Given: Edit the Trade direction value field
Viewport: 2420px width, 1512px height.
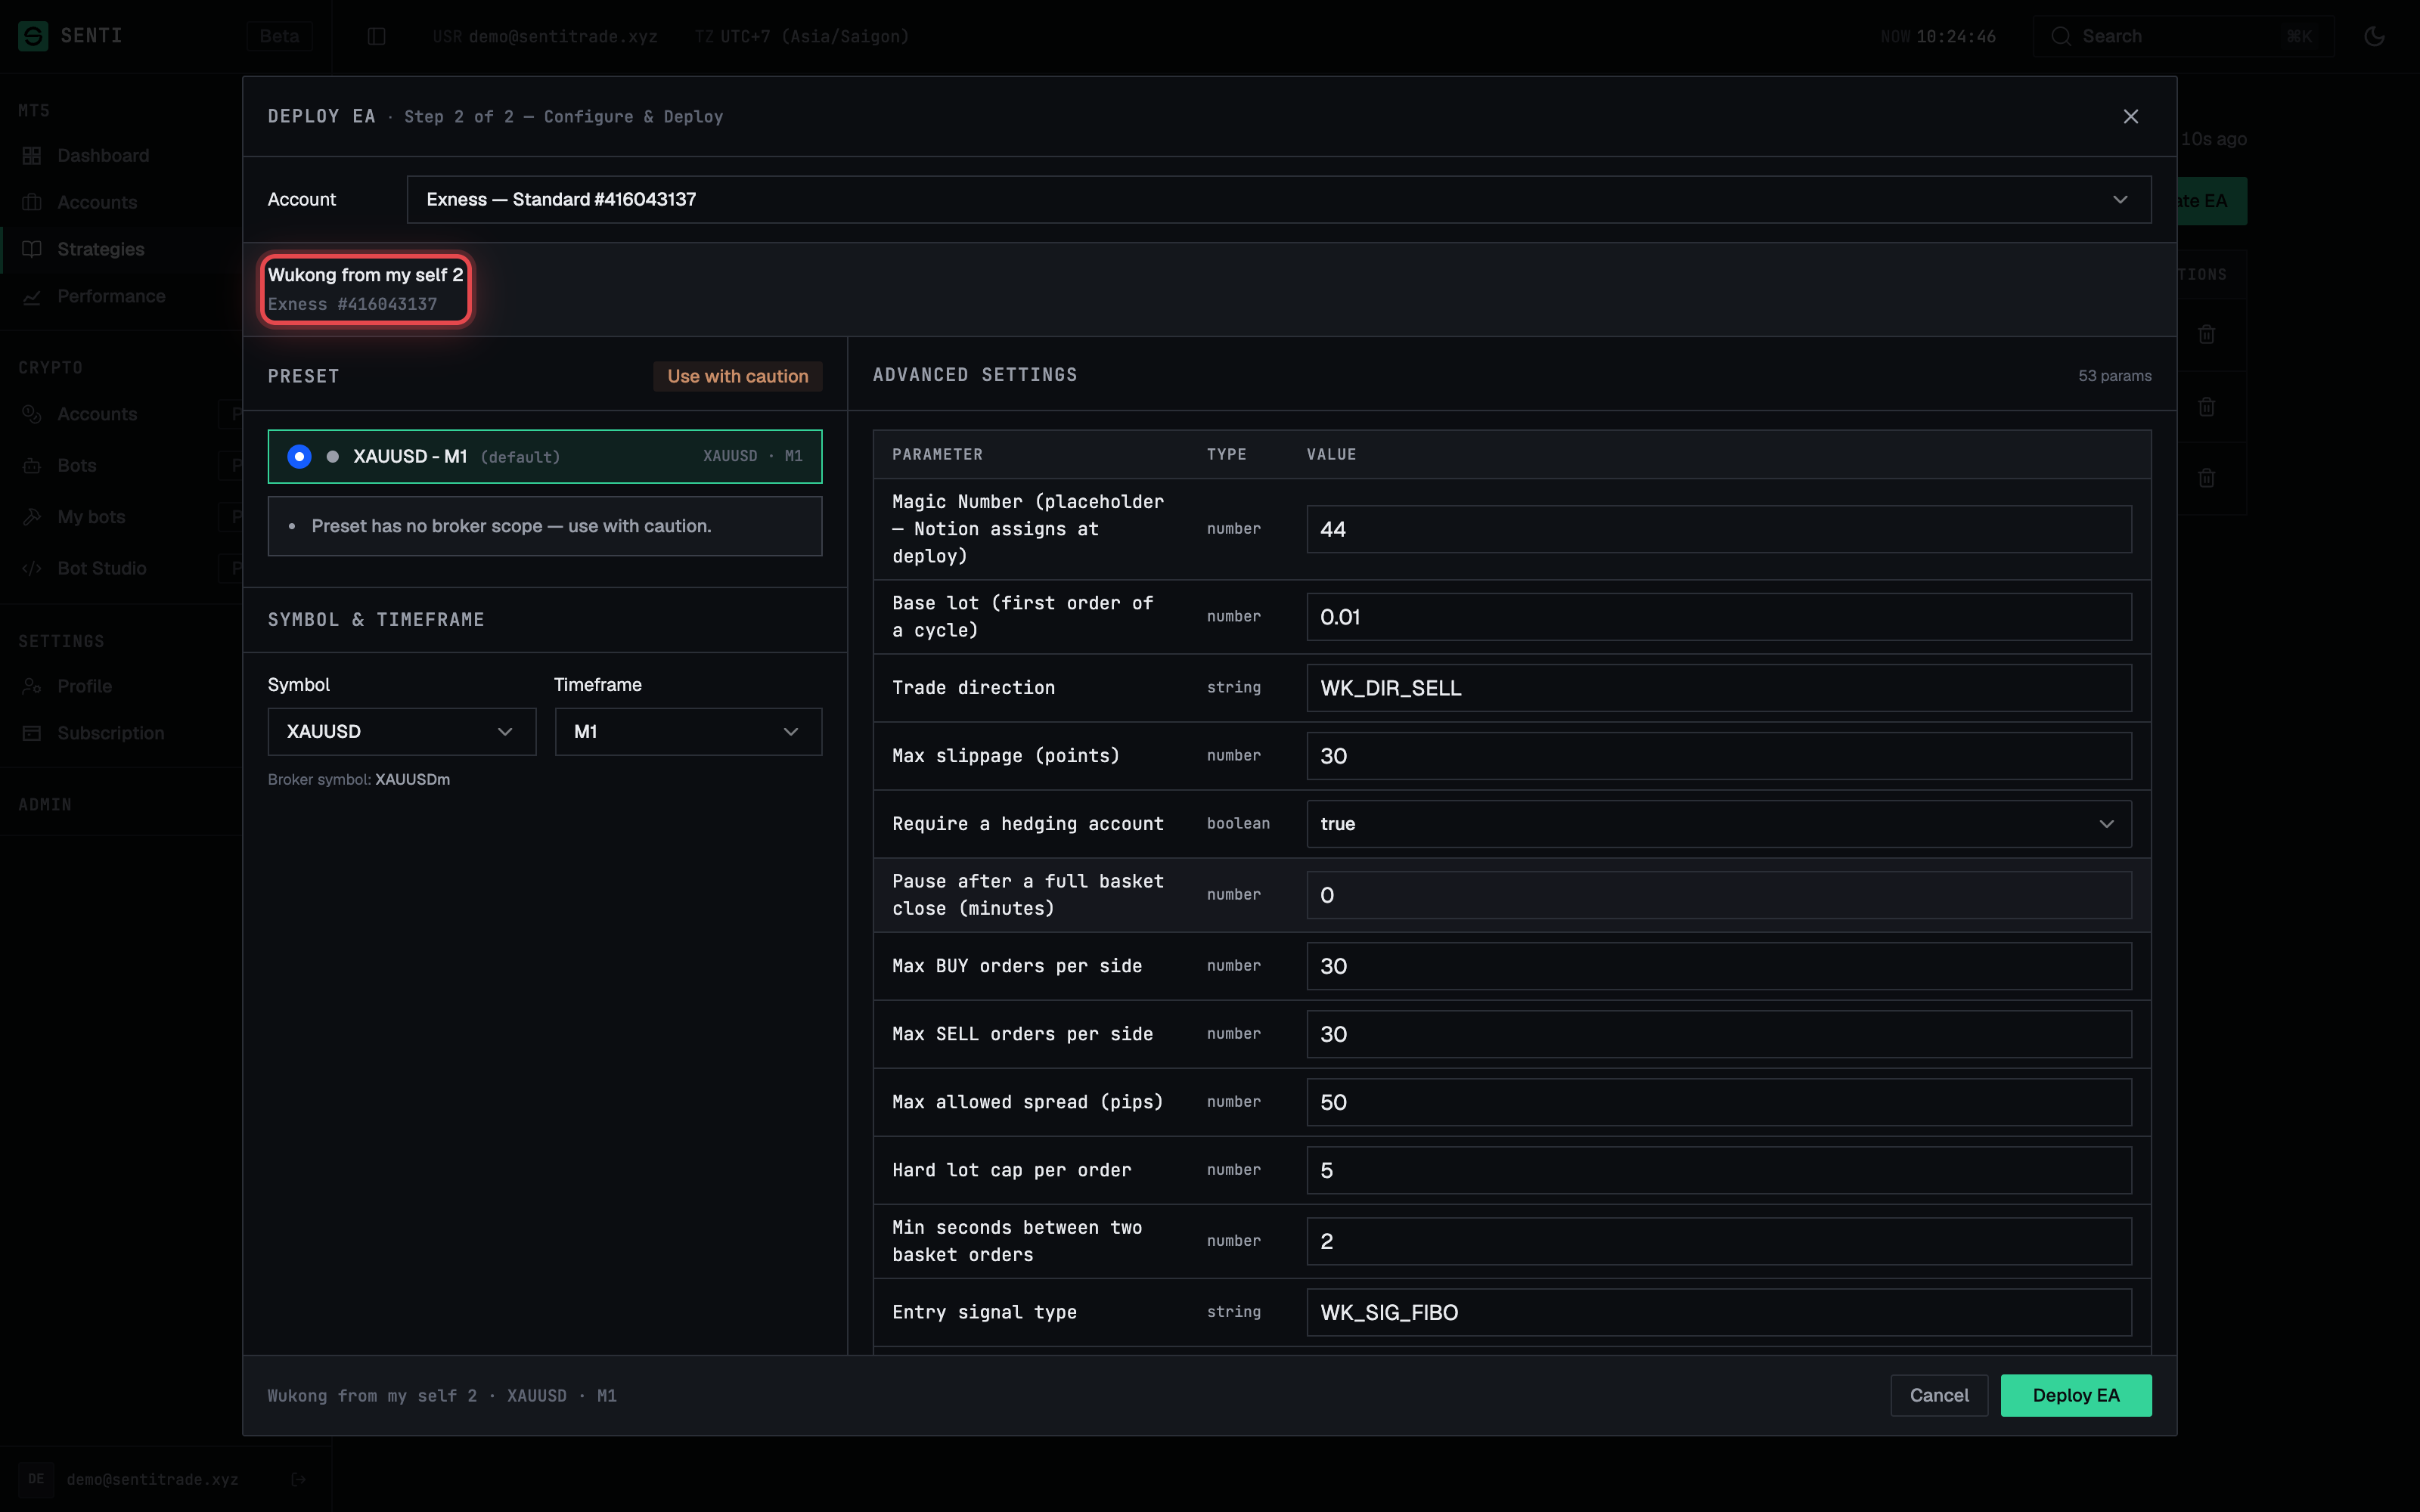Looking at the screenshot, I should point(1718,687).
